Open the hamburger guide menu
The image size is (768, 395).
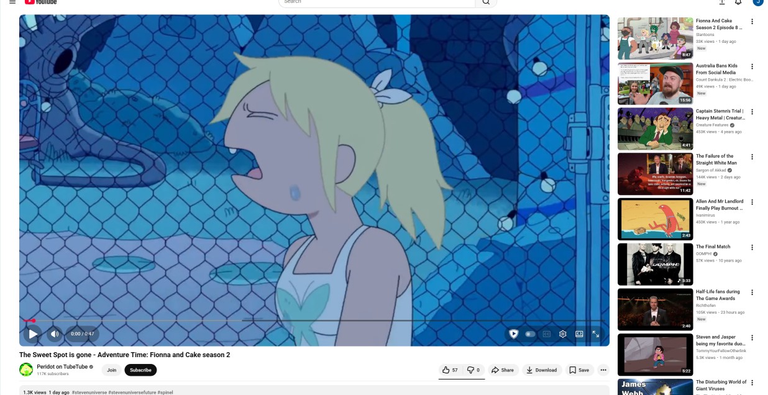click(12, 2)
